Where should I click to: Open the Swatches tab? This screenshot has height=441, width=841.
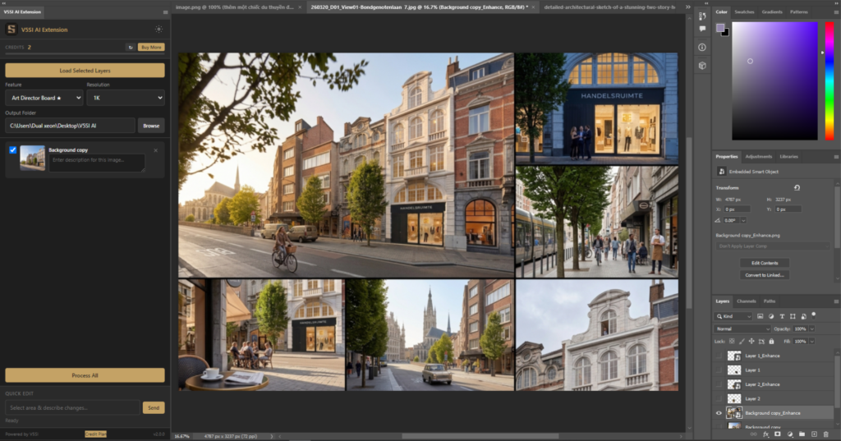[x=744, y=12]
